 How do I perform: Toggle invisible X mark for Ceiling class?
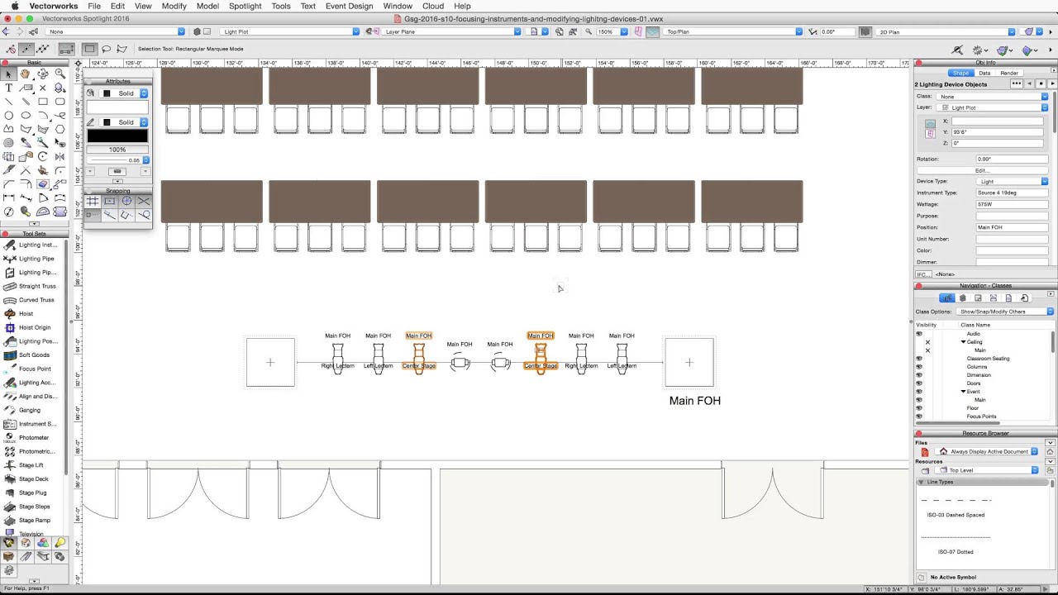(927, 342)
